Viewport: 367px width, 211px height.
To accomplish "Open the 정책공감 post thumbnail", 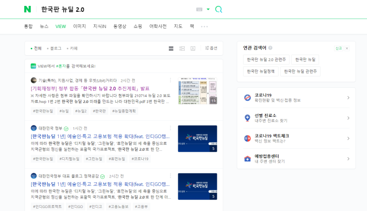I will click(x=197, y=186).
